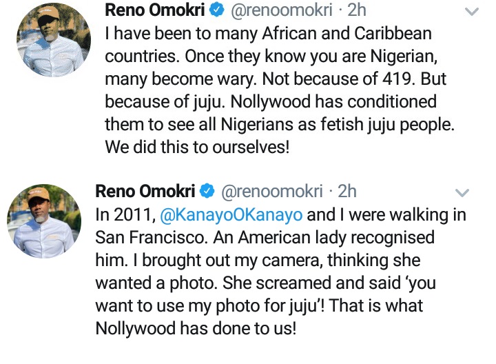Click the line "because of juju. Nollywood has conditioned"
The height and width of the screenshot is (364, 496).
click(x=271, y=101)
